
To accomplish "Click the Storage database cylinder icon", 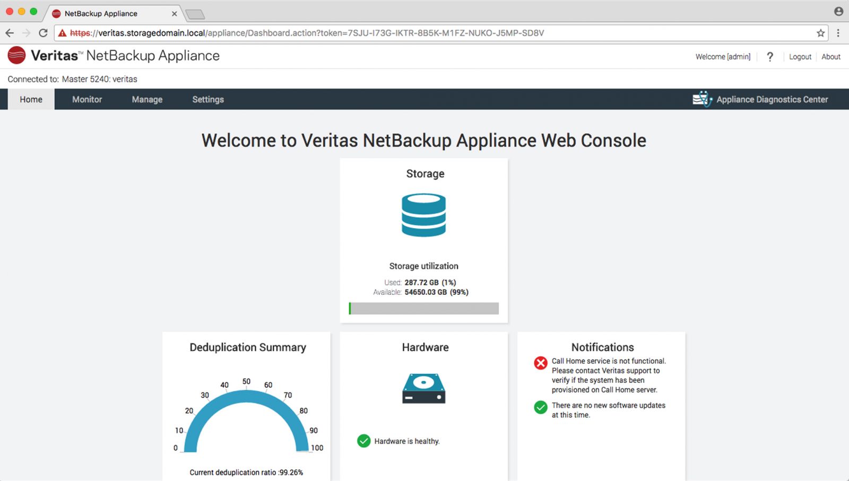I will [423, 215].
